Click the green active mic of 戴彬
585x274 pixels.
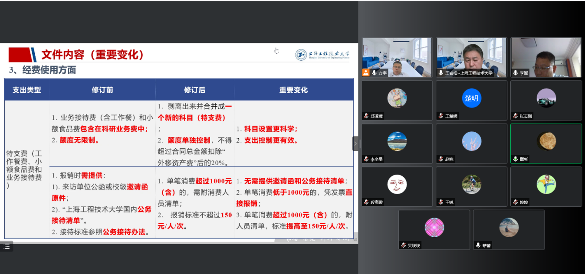516,159
